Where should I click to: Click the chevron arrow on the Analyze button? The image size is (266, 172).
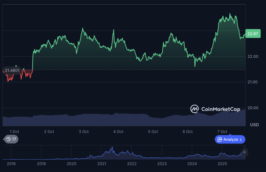(241, 140)
